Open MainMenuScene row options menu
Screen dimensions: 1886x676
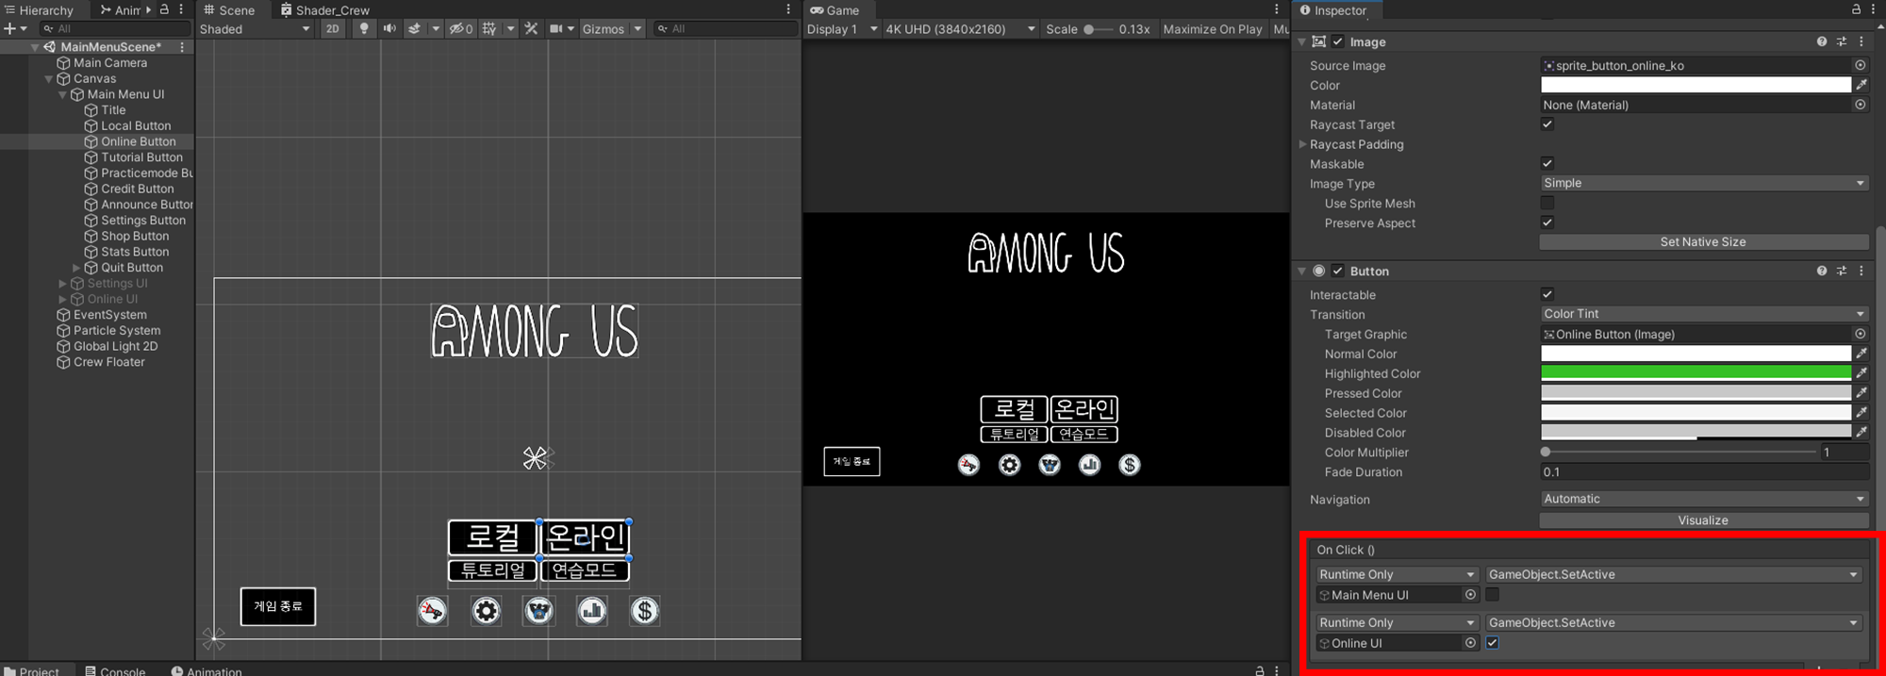pyautogui.click(x=182, y=47)
